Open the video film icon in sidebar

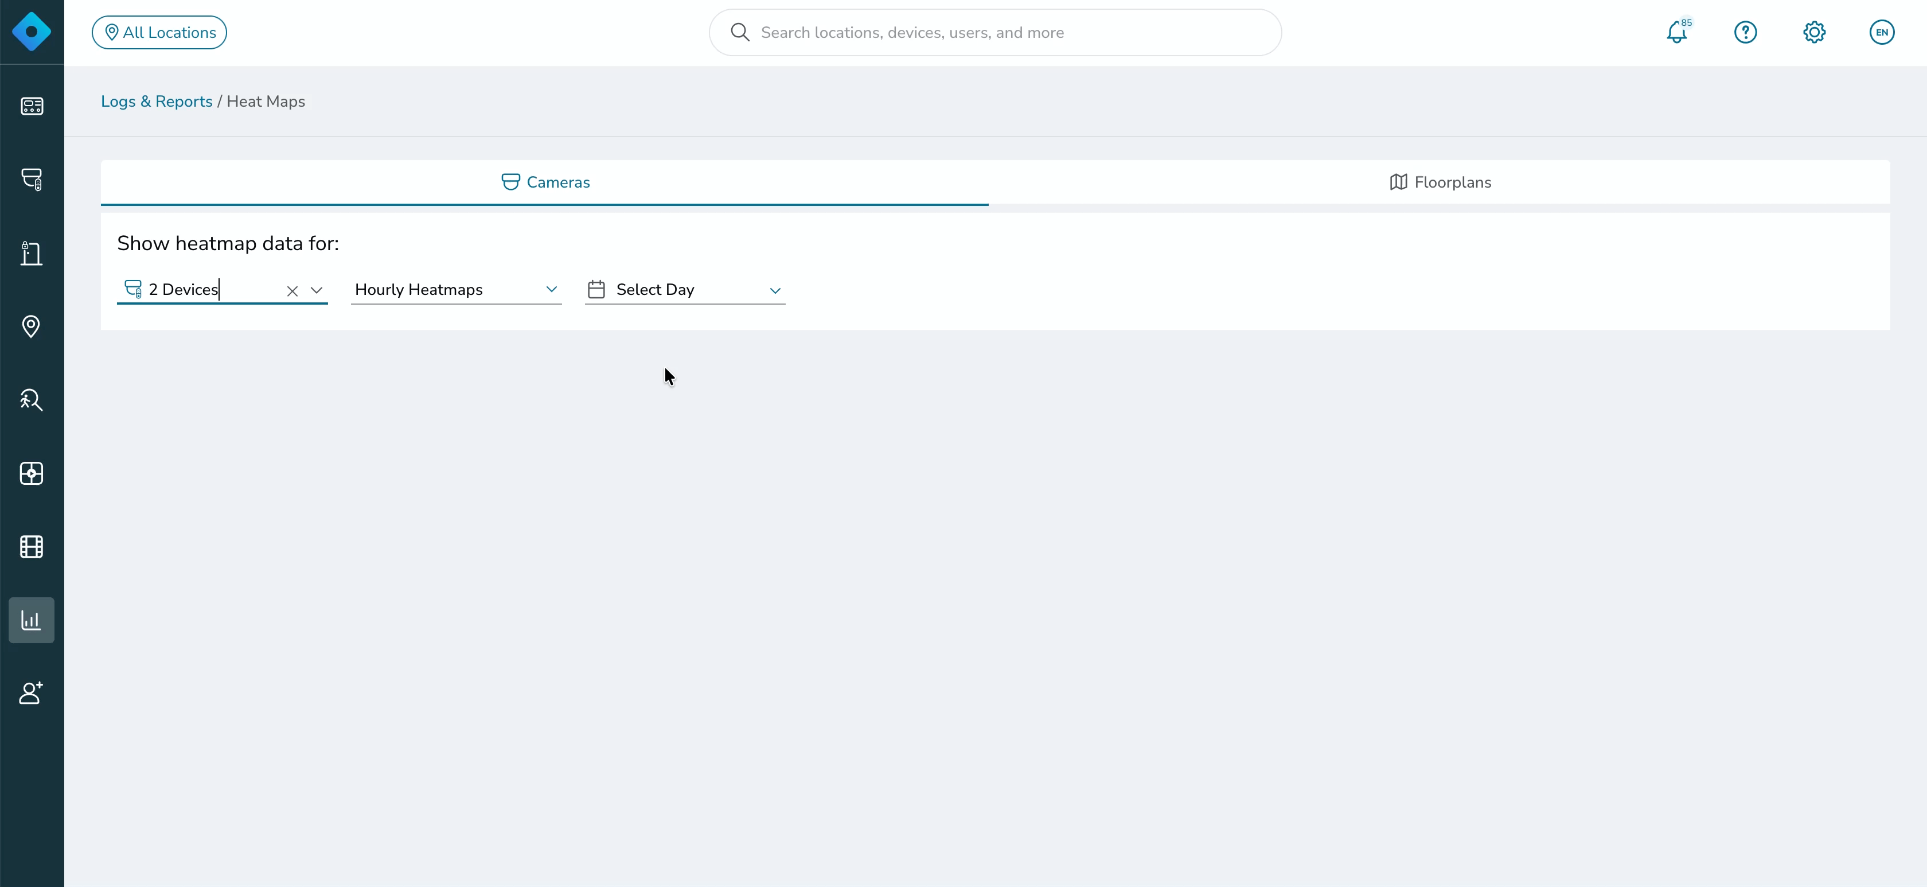32,546
